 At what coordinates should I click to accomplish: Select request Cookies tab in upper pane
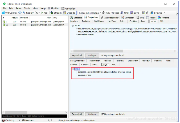[133, 21]
